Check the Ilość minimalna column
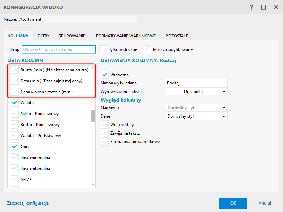This screenshot has width=283, height=212. point(14,158)
